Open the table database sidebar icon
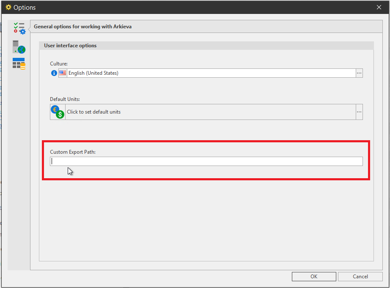The width and height of the screenshot is (390, 288). point(19,64)
